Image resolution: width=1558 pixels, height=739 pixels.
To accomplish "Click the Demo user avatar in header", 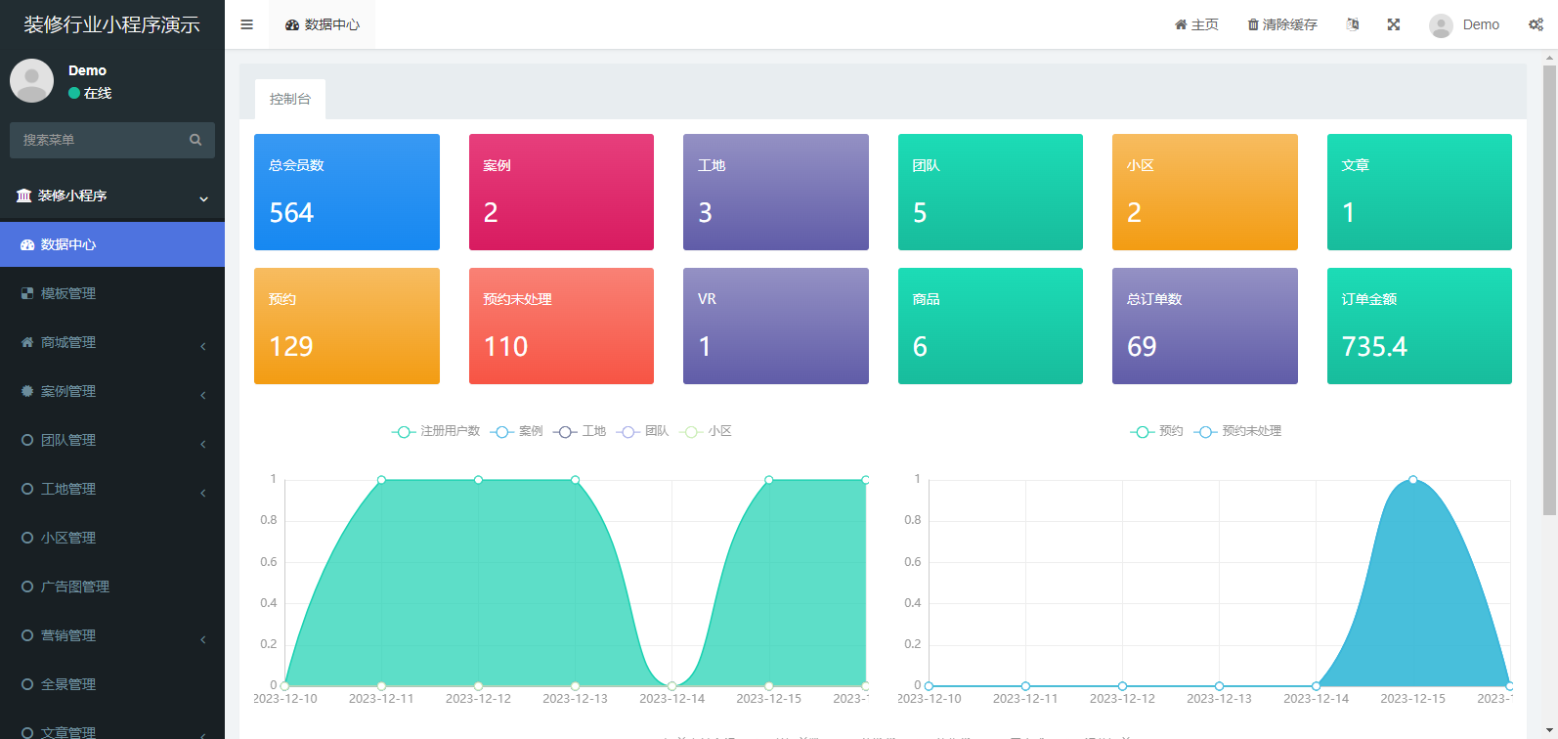I will (1441, 25).
